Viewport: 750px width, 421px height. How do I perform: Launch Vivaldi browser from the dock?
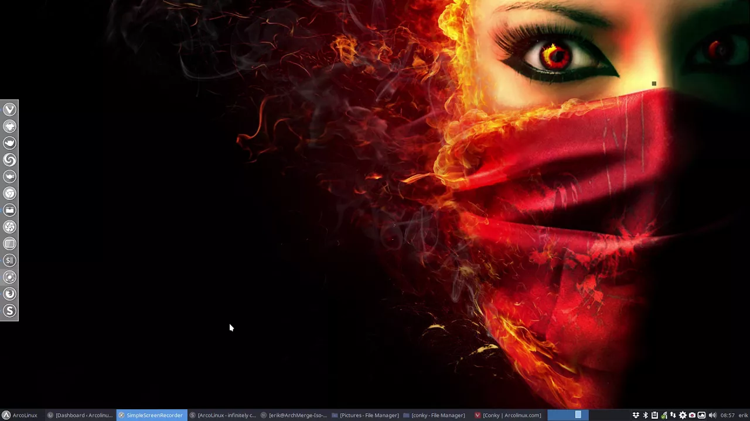coord(9,109)
